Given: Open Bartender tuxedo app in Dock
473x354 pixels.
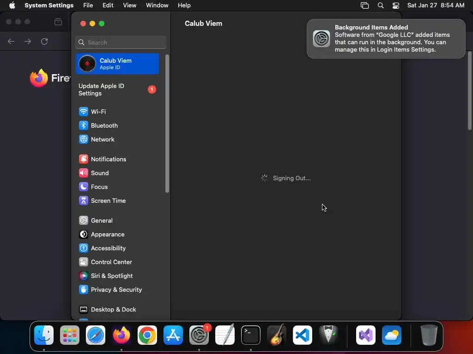Looking at the screenshot, I should click(x=328, y=335).
